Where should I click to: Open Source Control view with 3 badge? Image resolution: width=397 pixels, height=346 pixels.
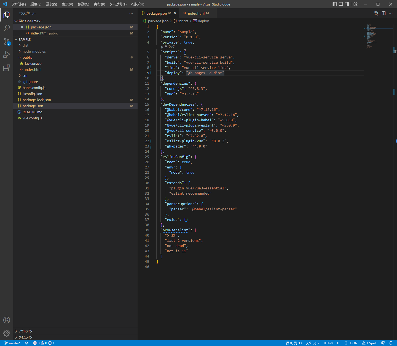[x=7, y=41]
